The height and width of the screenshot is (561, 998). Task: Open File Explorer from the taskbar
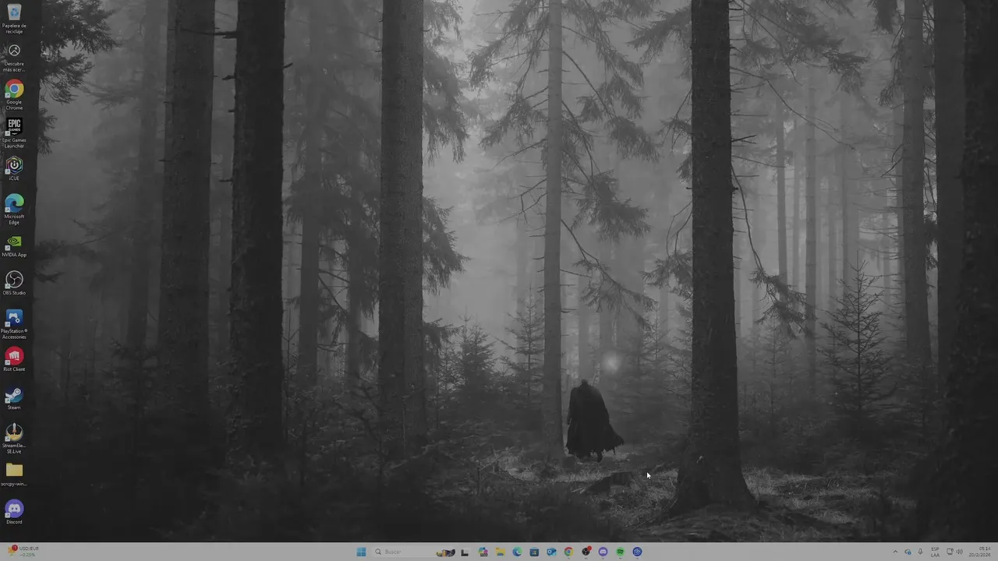(501, 552)
